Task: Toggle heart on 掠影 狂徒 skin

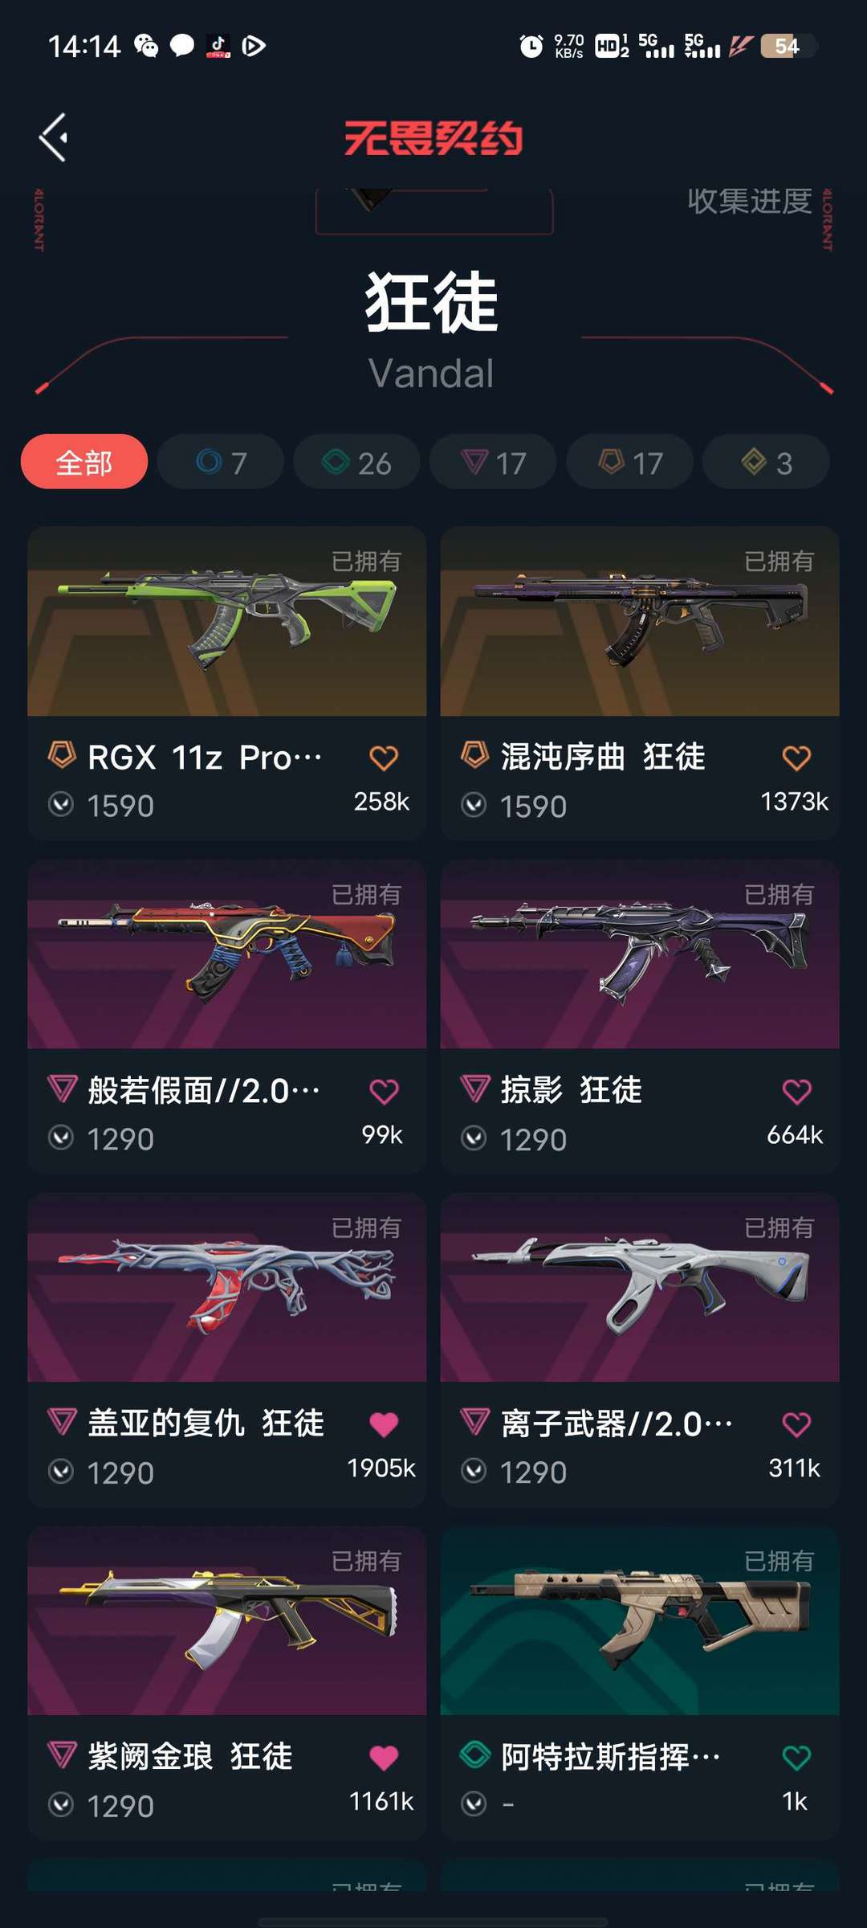Action: 796,1091
